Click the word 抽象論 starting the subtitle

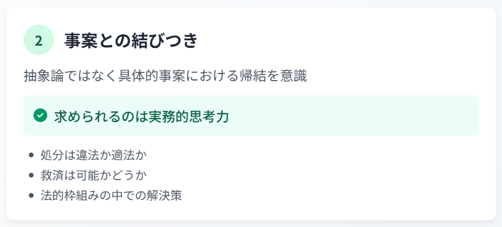point(42,76)
